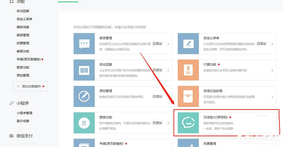283x147 pixels.
Task: Click the 留言管理 speech bubble icon
Action: [84, 44]
